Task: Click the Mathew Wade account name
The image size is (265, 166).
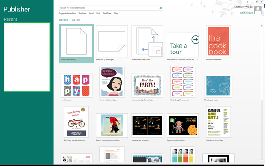Action: coord(243,7)
